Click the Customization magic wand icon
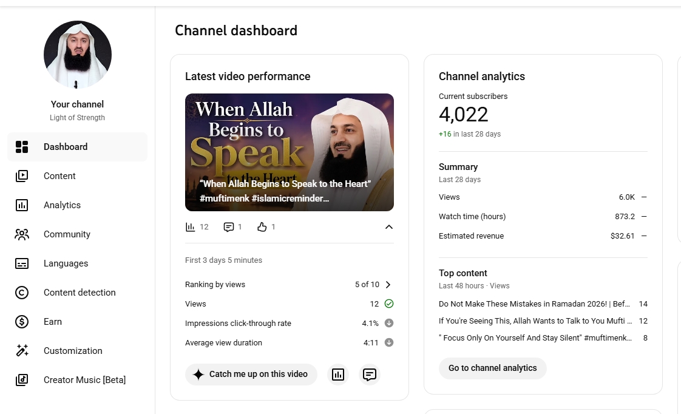The image size is (681, 414). (x=22, y=351)
